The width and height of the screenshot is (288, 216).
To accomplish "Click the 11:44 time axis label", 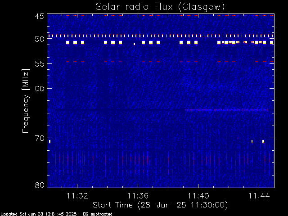I will point(259,196).
